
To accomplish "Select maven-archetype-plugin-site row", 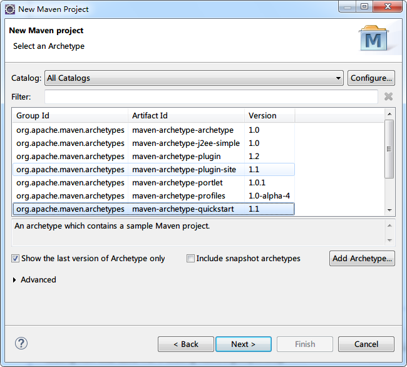I will 153,170.
